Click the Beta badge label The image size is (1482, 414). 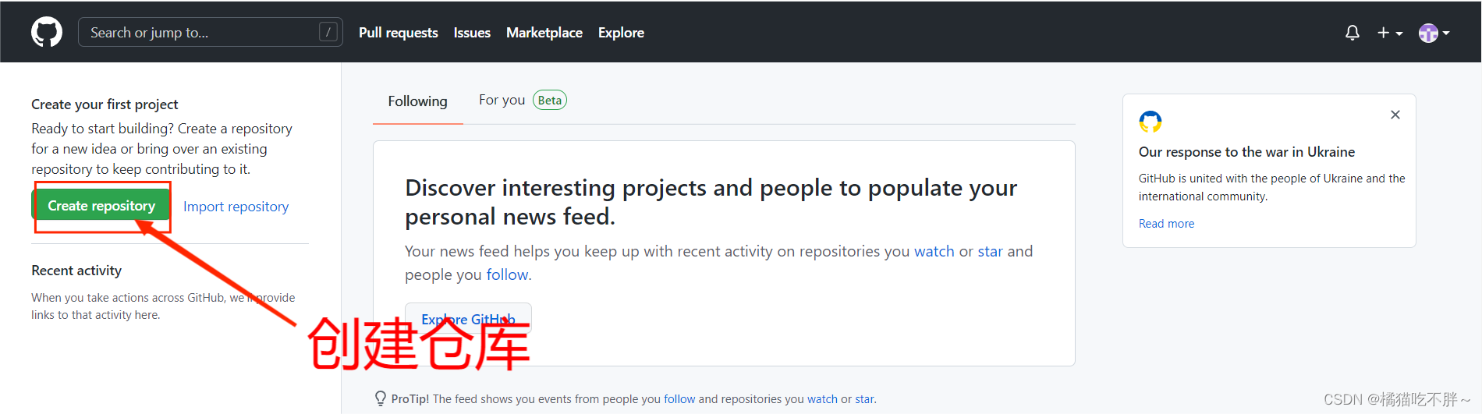click(x=550, y=100)
